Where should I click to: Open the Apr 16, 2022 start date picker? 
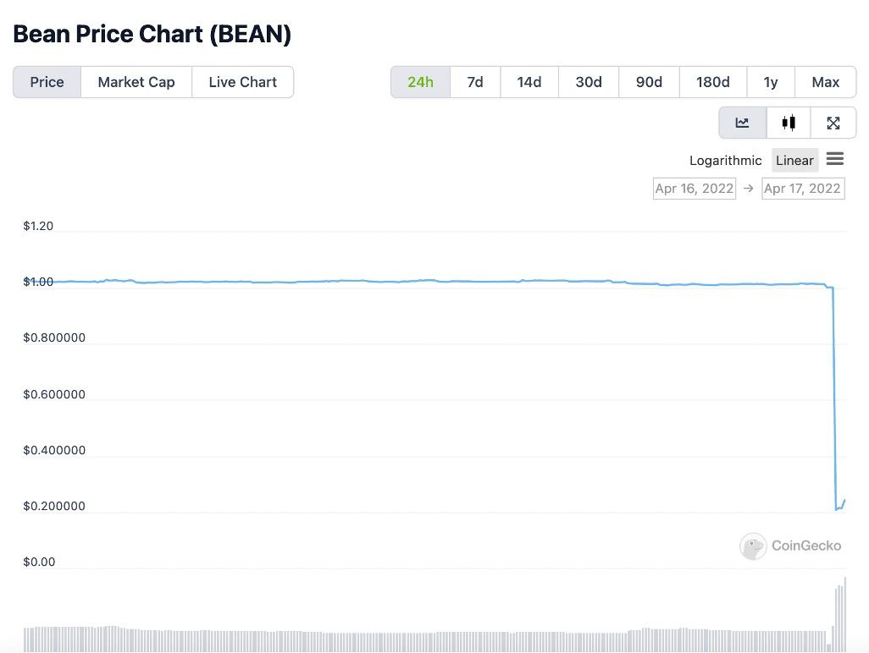(695, 189)
